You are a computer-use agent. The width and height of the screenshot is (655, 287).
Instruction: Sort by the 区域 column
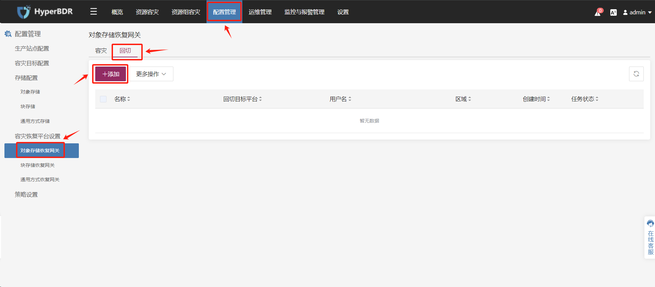pos(463,99)
